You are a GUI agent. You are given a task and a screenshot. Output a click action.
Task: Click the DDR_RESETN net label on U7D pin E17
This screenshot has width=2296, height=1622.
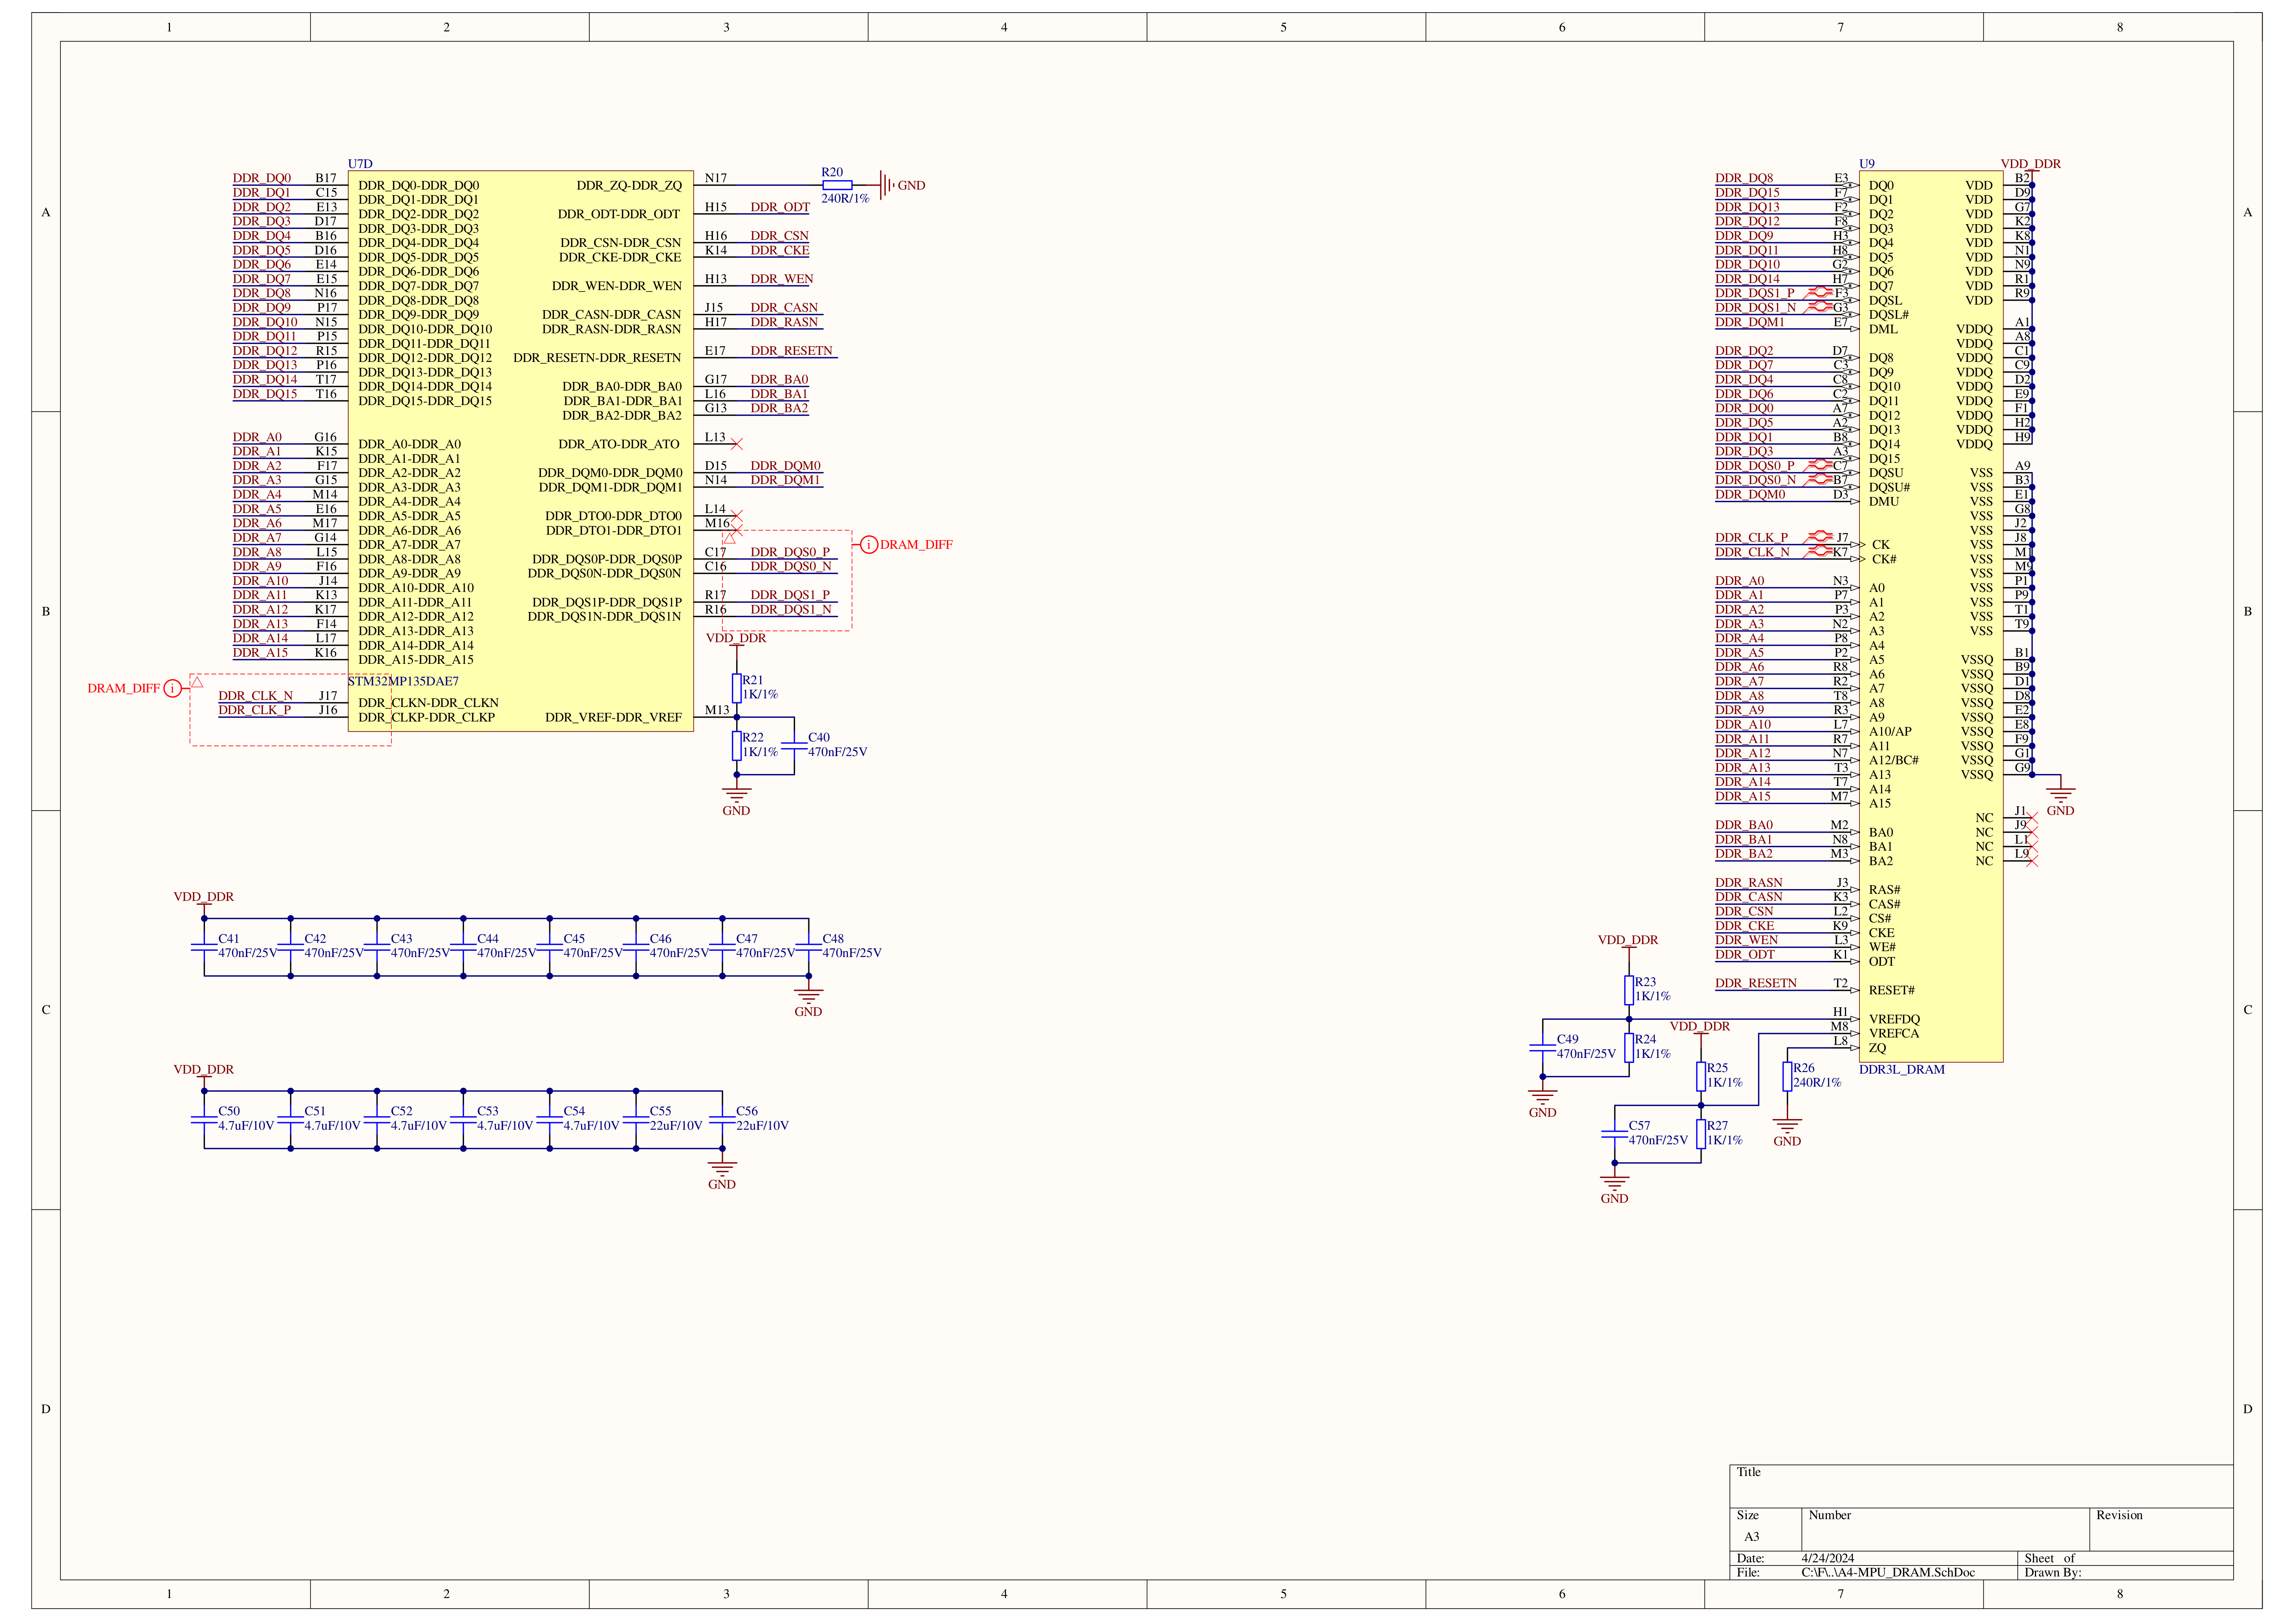pos(792,351)
